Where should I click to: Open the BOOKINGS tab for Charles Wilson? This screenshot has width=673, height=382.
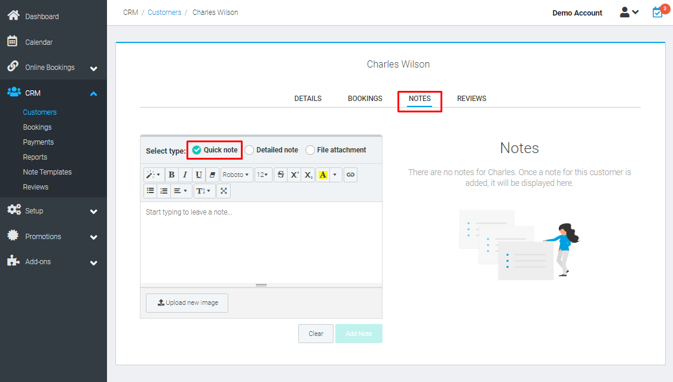click(365, 98)
